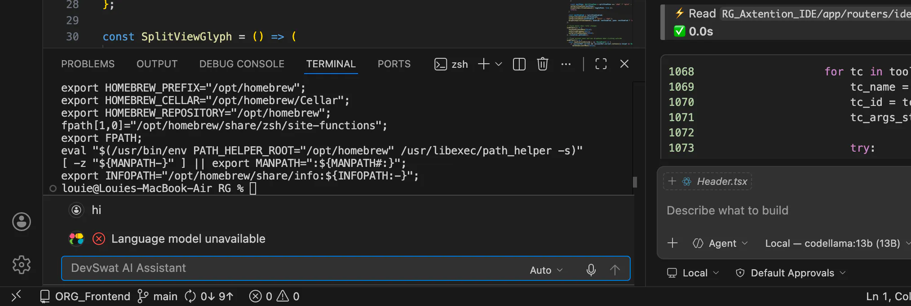The width and height of the screenshot is (911, 306).
Task: Send message with up arrow icon
Action: (x=615, y=270)
